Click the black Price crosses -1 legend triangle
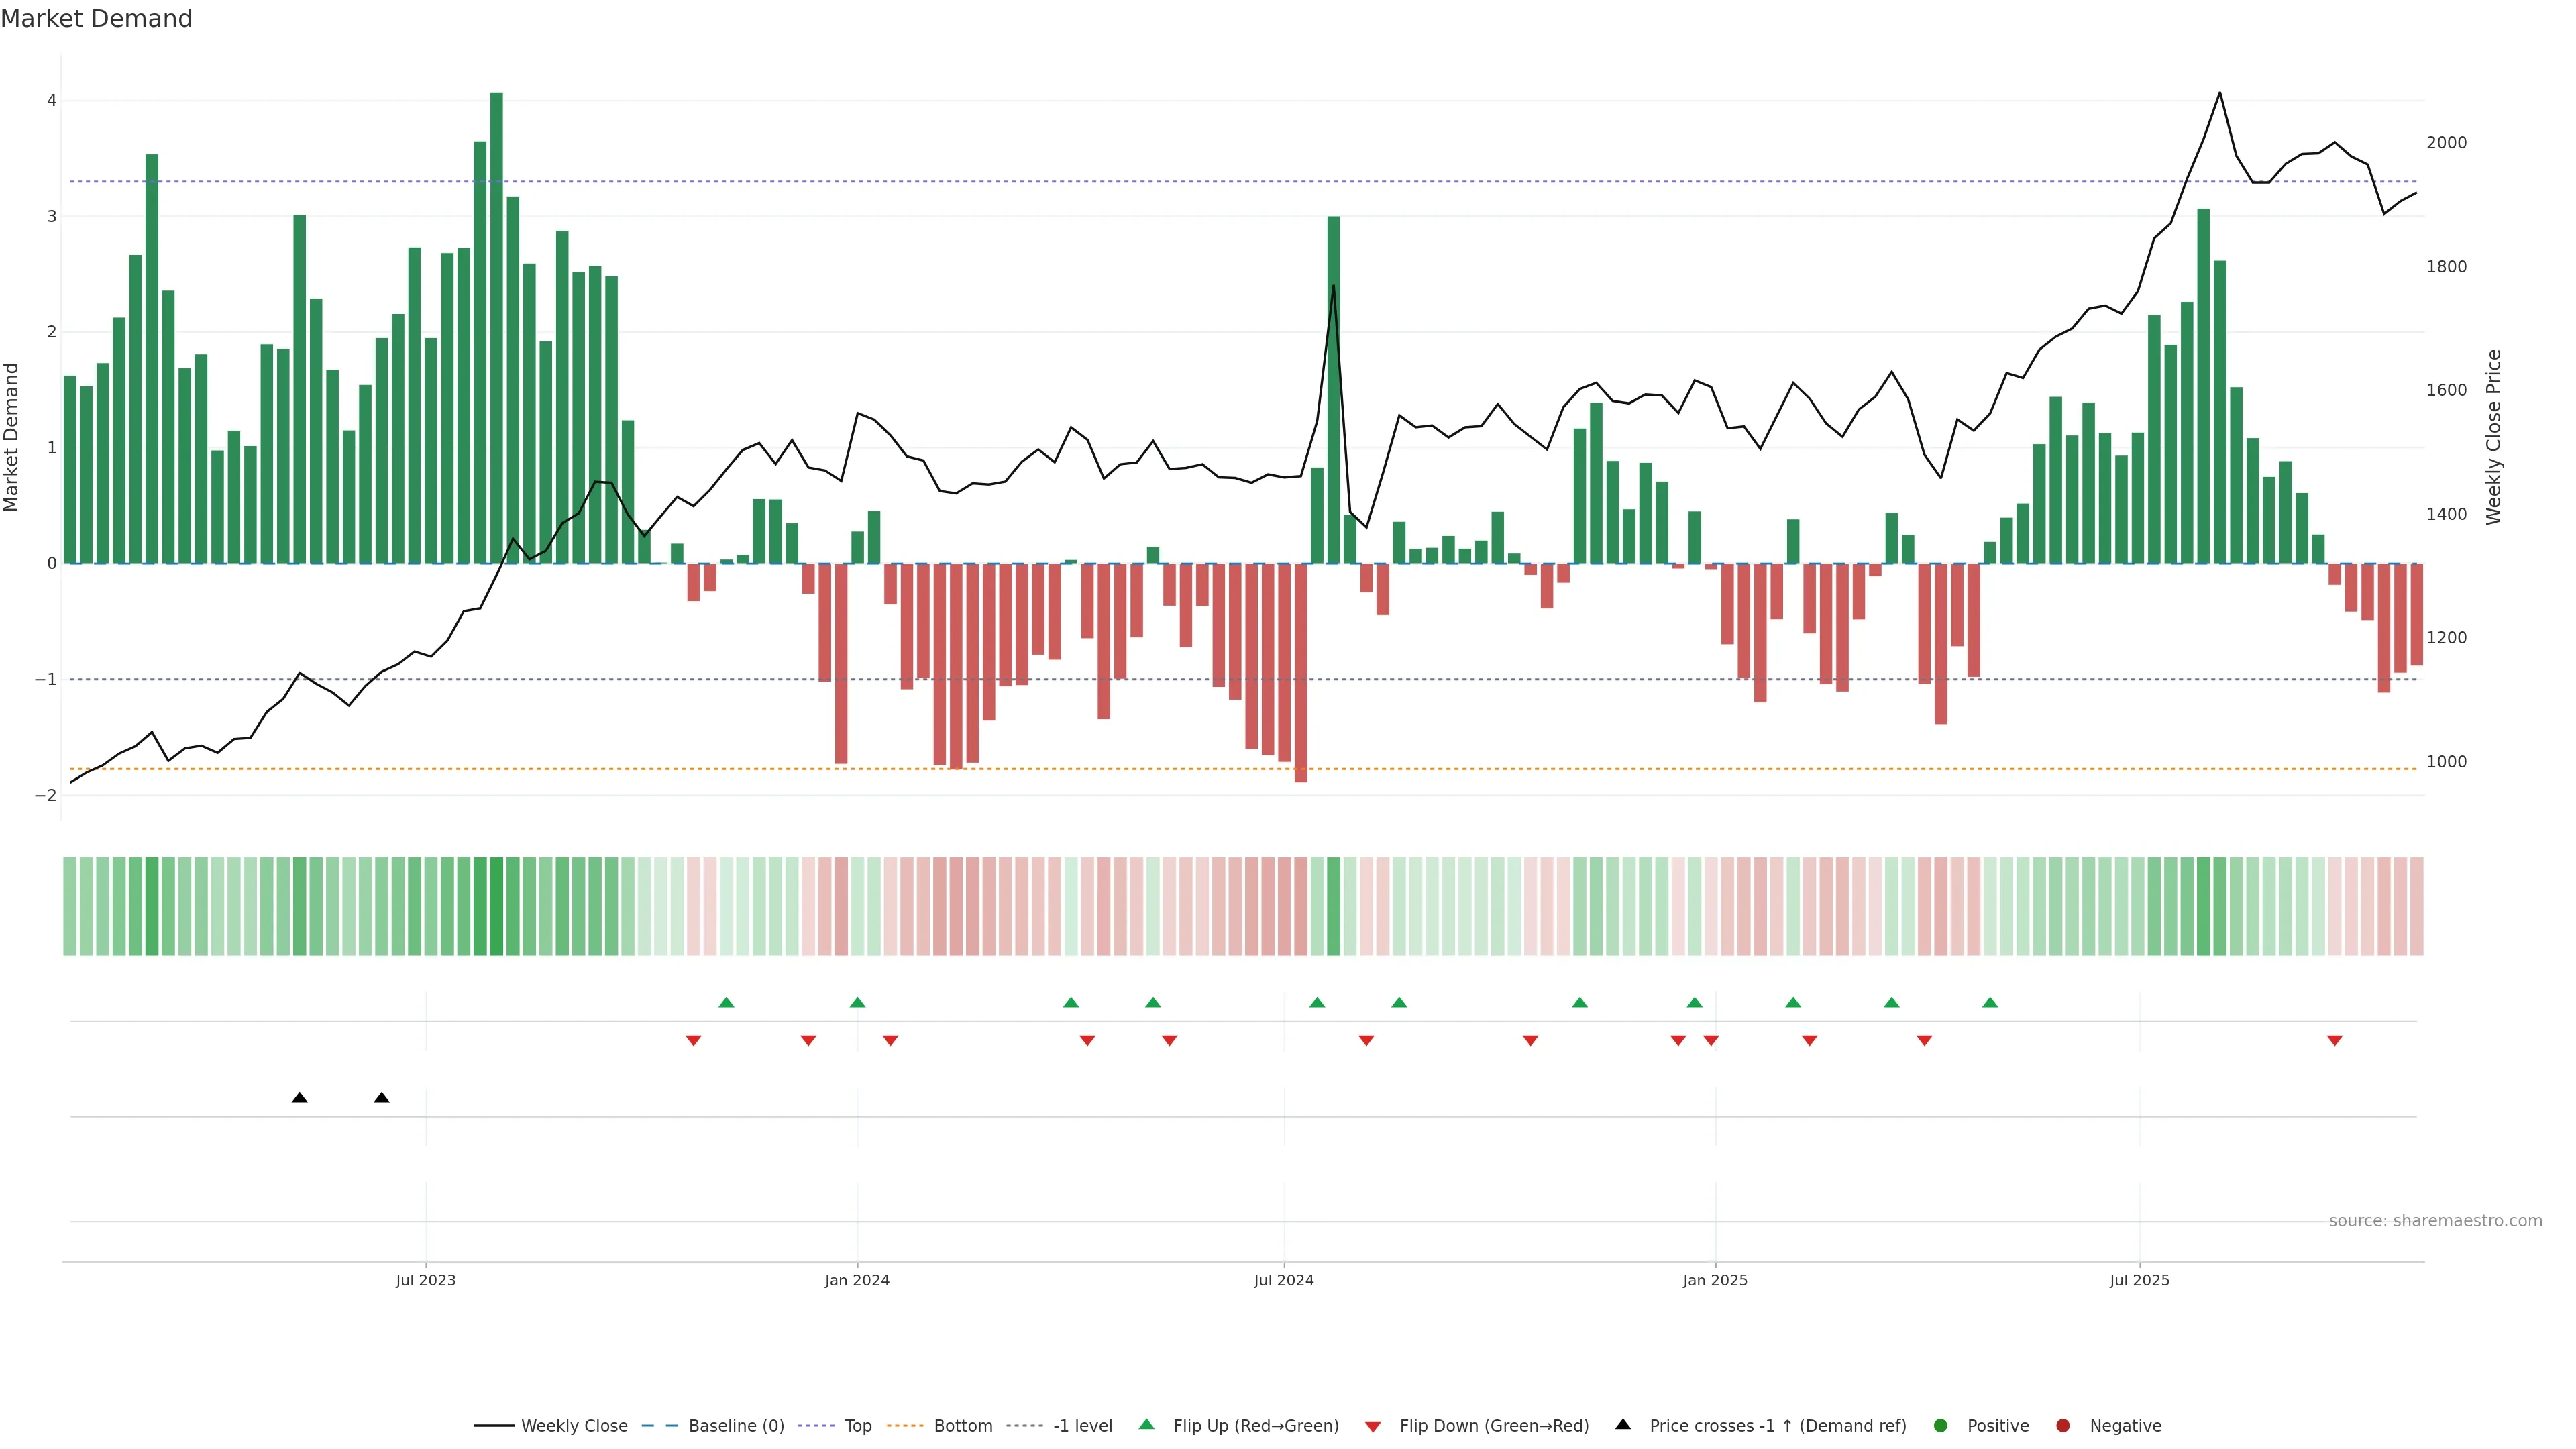Screen dimensions: 2576x1449 (1623, 1424)
